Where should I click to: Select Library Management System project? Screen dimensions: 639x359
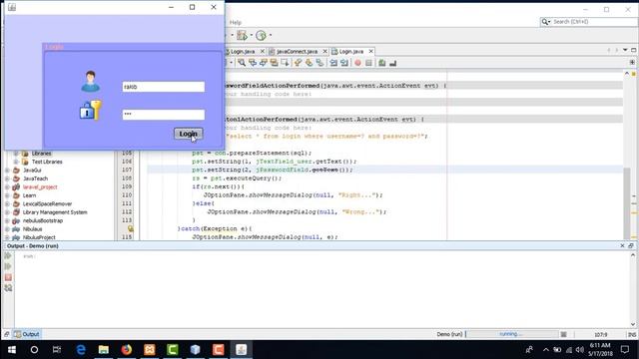(x=55, y=212)
